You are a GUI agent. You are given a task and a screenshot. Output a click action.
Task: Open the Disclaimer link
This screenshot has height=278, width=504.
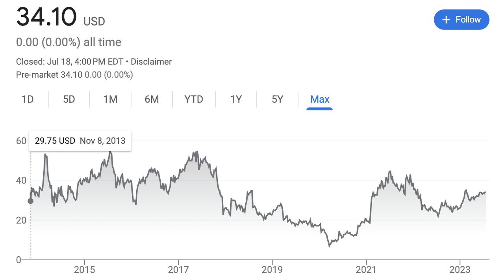point(151,62)
